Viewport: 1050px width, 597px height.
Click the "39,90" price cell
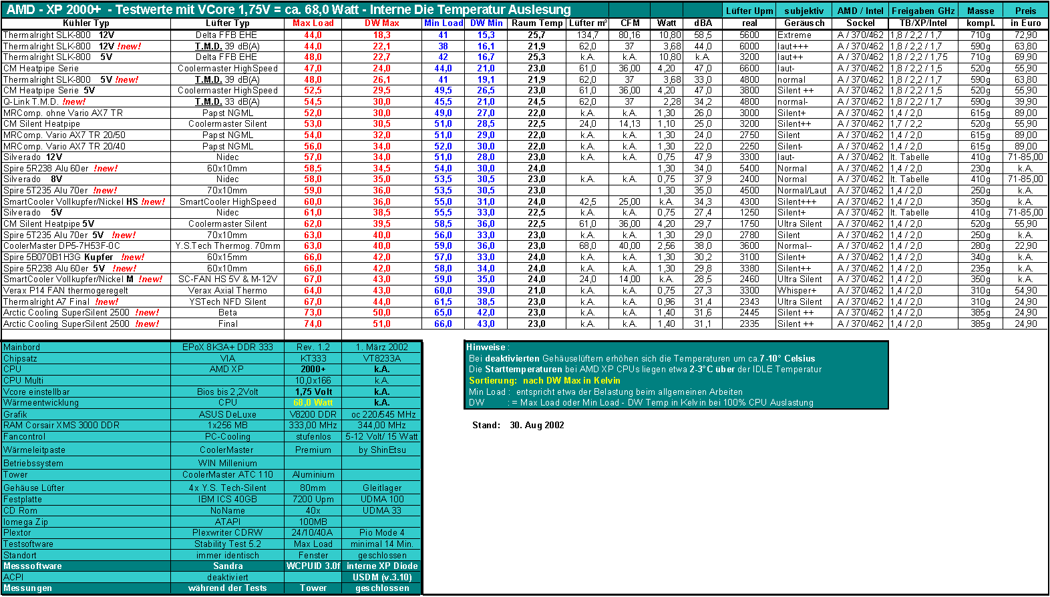1026,101
